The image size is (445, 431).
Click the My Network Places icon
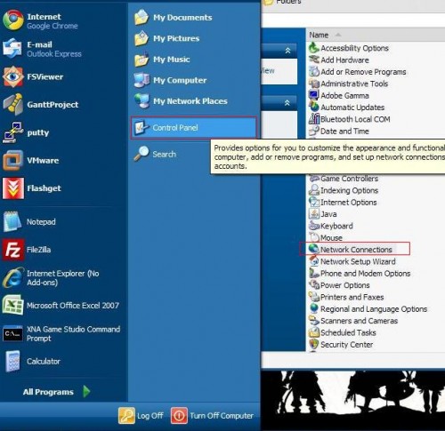click(142, 100)
